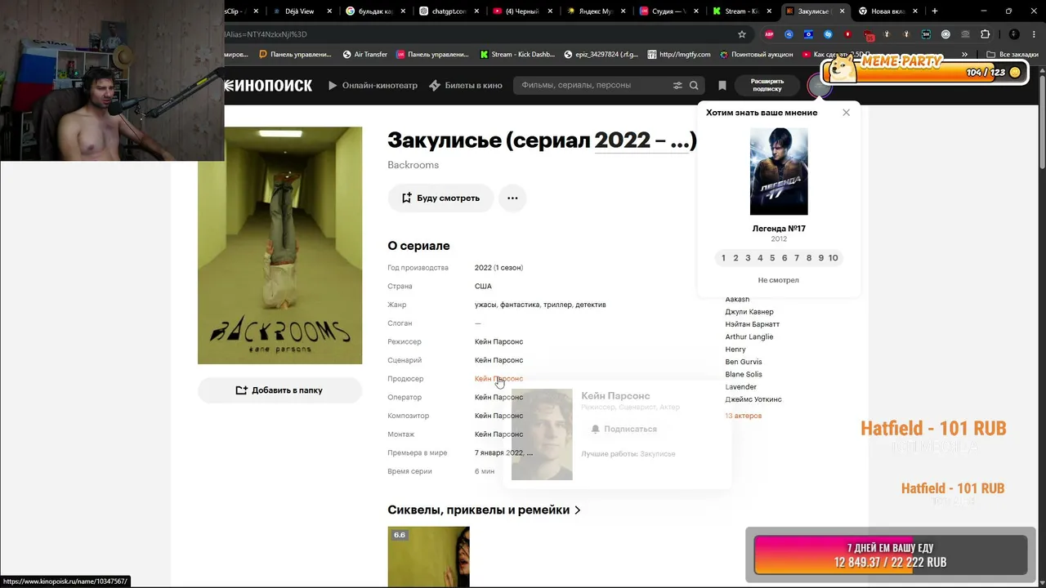Bookmark this page with the star icon
This screenshot has height=588, width=1046.
point(742,34)
